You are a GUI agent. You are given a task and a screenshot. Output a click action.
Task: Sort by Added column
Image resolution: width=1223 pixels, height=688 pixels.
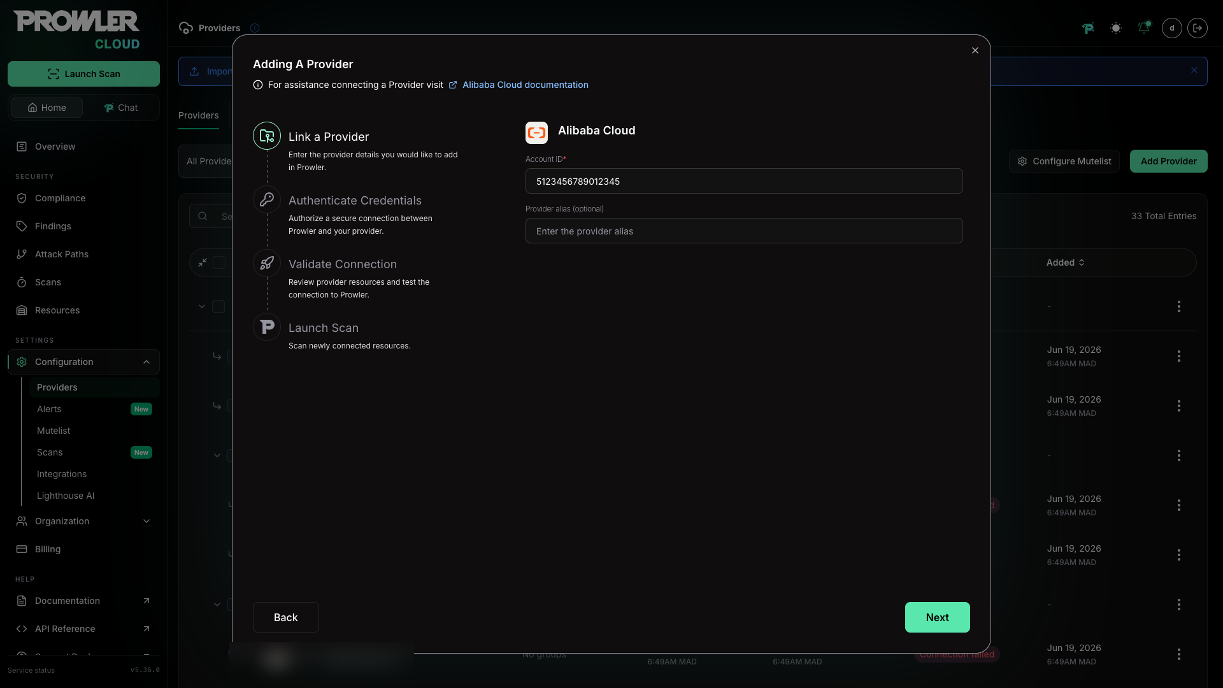coord(1066,262)
